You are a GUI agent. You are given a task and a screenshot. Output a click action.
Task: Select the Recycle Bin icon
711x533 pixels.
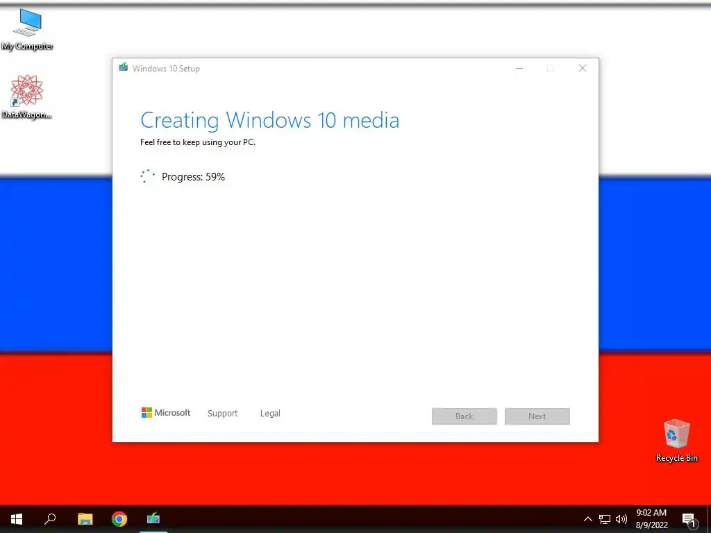[676, 441]
